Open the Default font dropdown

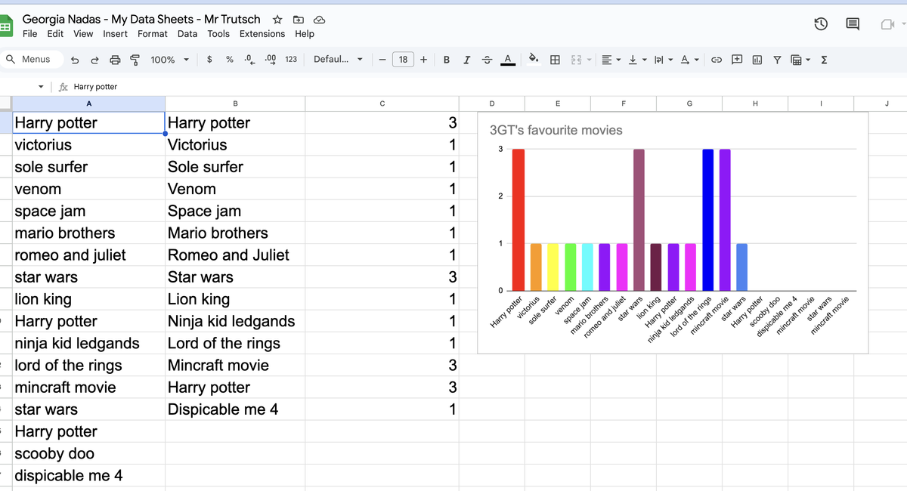[x=338, y=59]
